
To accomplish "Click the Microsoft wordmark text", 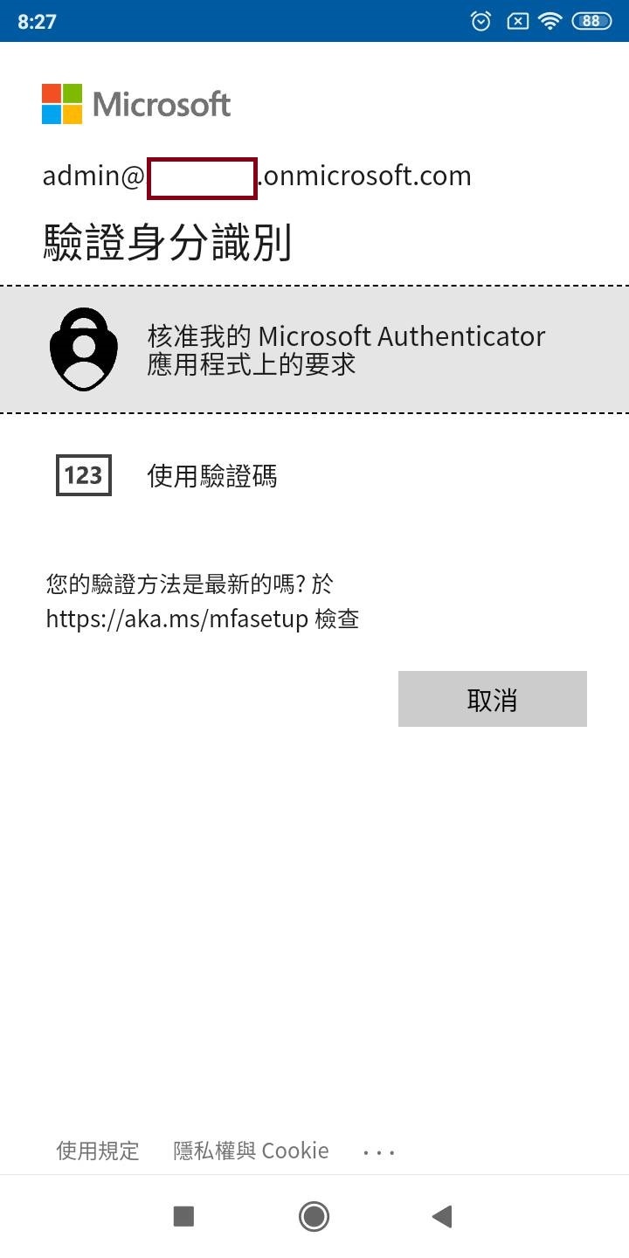I will coord(162,105).
